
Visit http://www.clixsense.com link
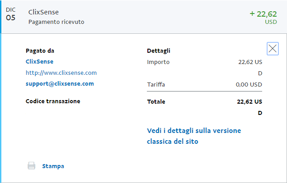pyautogui.click(x=61, y=73)
